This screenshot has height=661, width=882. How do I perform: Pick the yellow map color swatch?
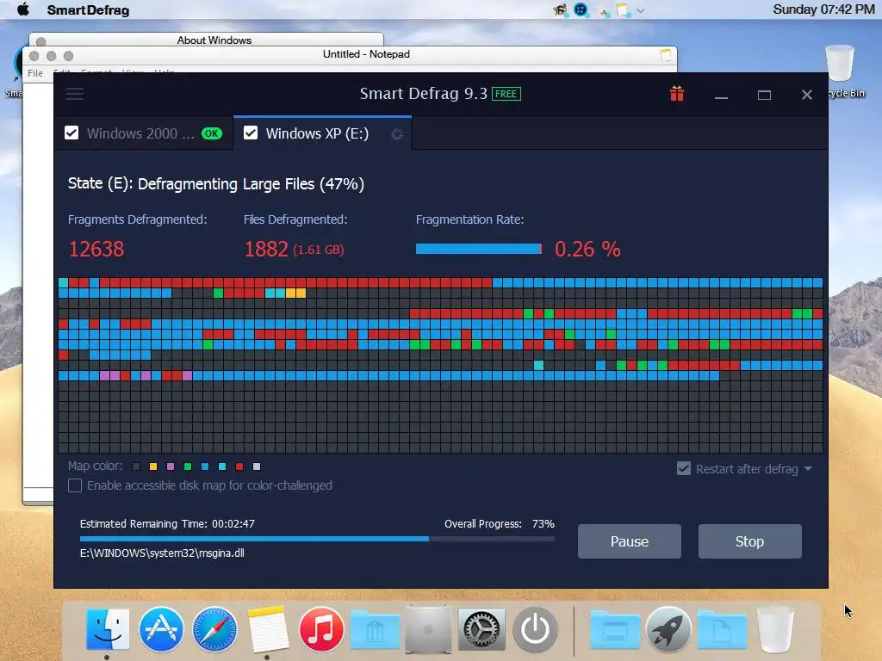(153, 466)
